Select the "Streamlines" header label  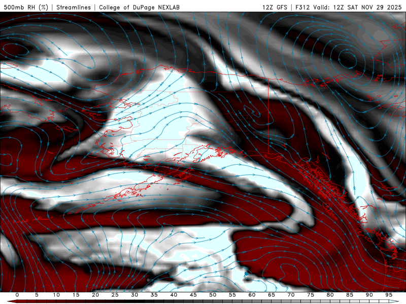point(74,7)
